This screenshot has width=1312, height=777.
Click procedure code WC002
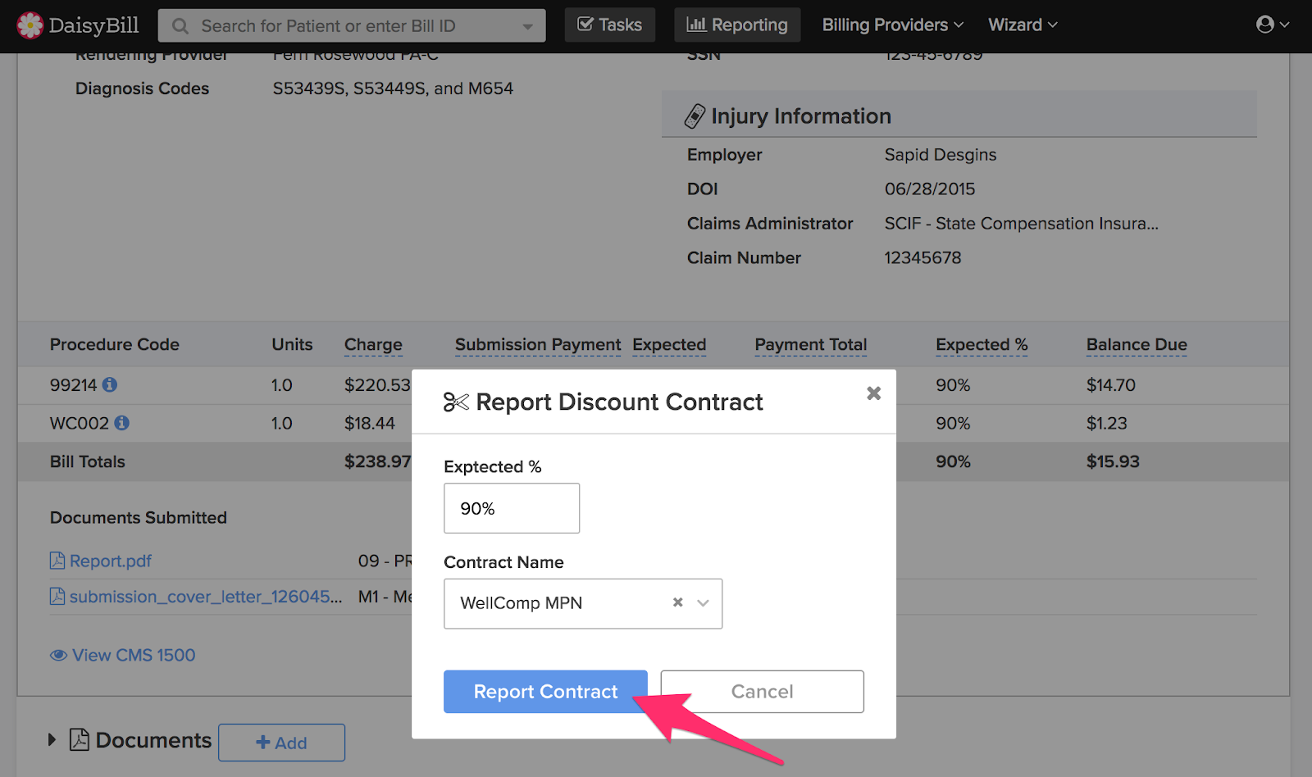[x=80, y=424]
